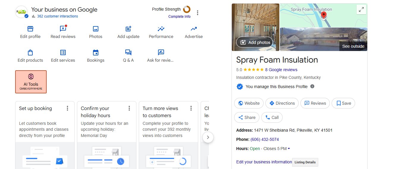Image resolution: width=397 pixels, height=169 pixels.
Task: Click the Profile Strength ring indicator
Action: coord(187,9)
